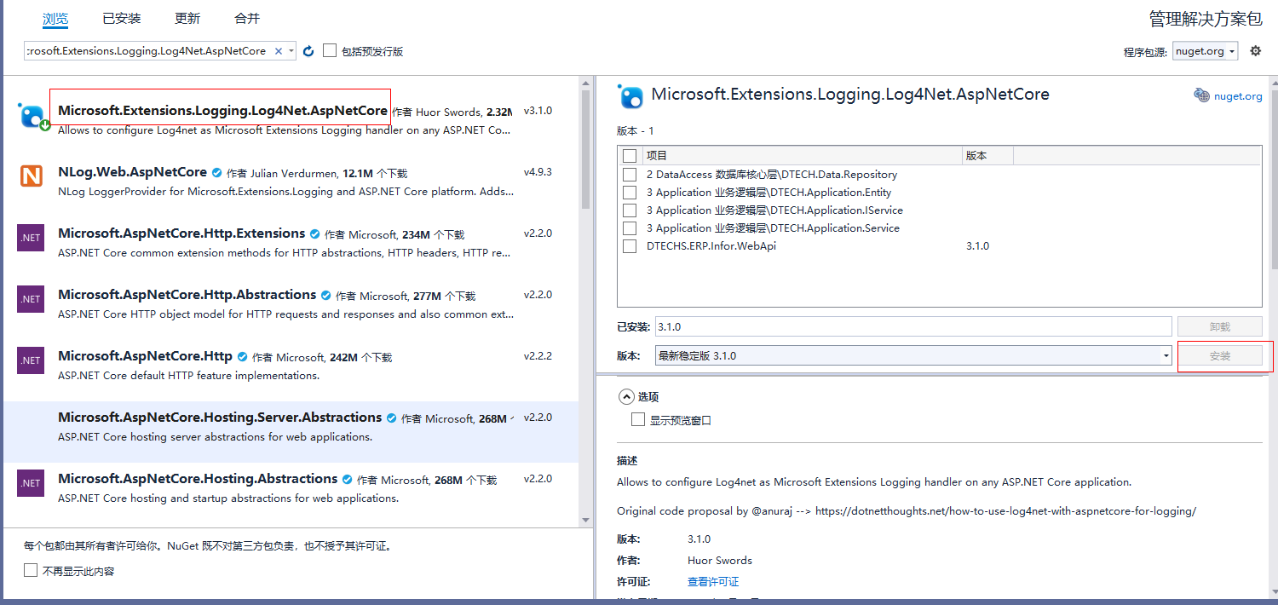Toggle select-all projects checkbox in header

[x=630, y=156]
